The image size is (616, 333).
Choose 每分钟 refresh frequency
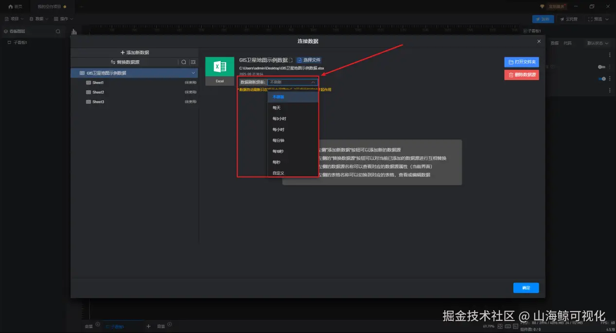(x=293, y=140)
